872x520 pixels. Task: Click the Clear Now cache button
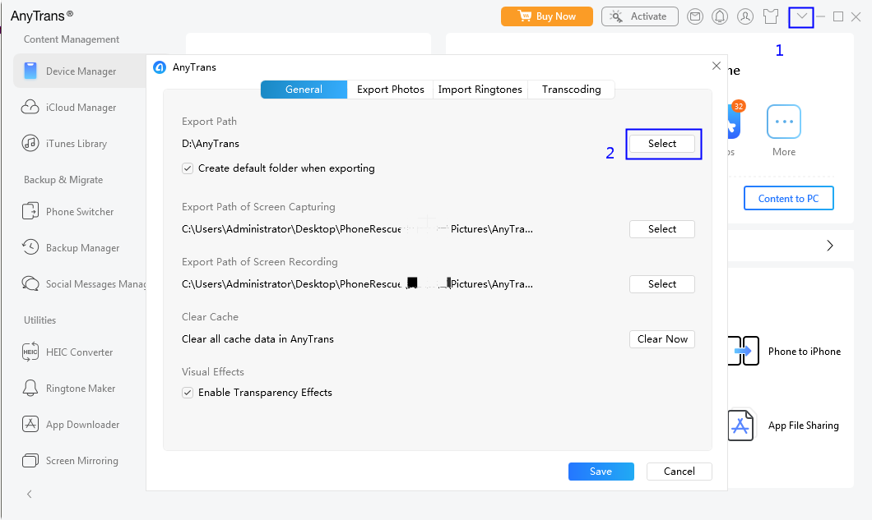coord(661,339)
